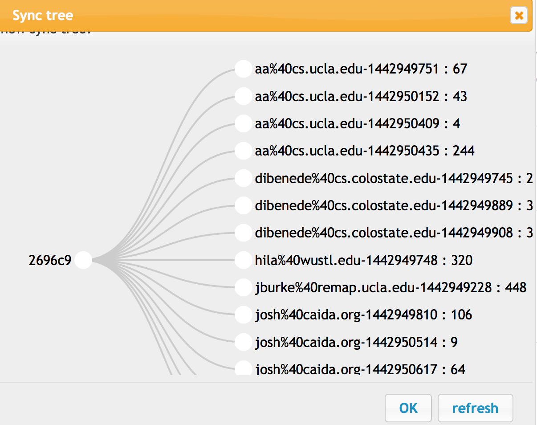The image size is (537, 425).
Task: Click label aa%40cs.ucla.edu-1442950435 : 244
Action: click(x=365, y=151)
